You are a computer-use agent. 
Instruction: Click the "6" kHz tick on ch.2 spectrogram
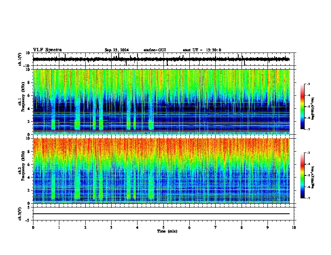(29, 165)
